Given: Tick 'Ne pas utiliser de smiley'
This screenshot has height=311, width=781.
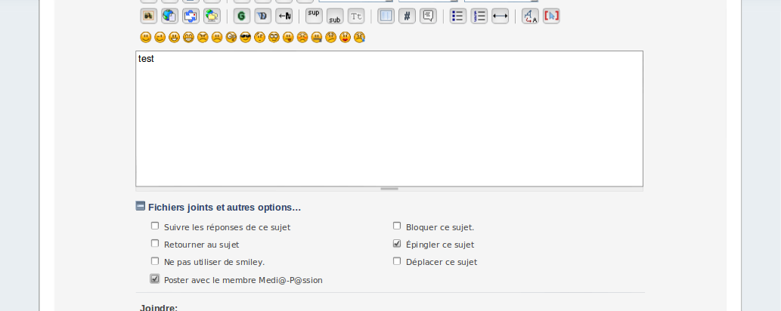Looking at the screenshot, I should pyautogui.click(x=155, y=261).
